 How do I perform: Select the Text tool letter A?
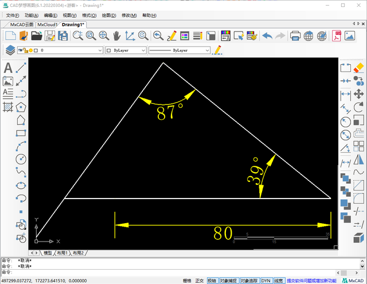[x=8, y=68]
